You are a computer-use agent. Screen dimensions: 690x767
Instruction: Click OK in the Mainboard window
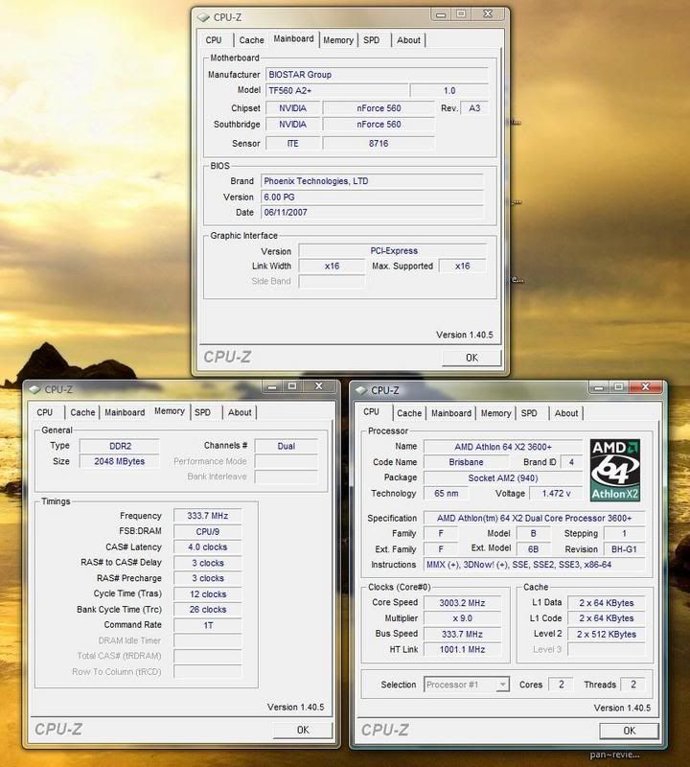click(x=471, y=358)
